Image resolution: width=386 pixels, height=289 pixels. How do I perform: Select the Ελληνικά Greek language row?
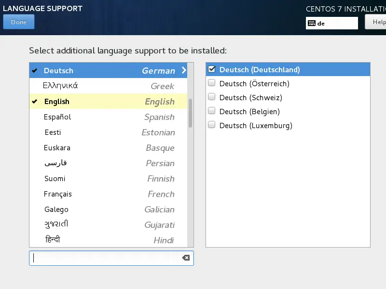108,86
